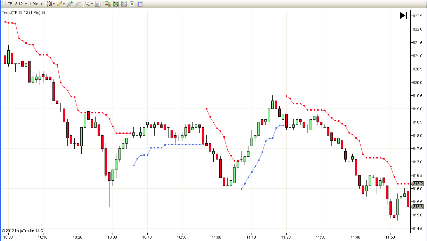Expand the chart style dropdown arrow
This screenshot has height=241, width=427.
[54, 4]
